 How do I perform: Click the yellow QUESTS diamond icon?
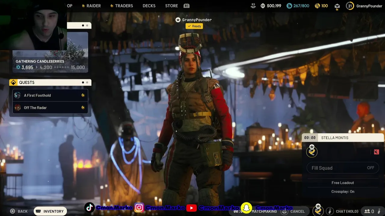pyautogui.click(x=13, y=82)
